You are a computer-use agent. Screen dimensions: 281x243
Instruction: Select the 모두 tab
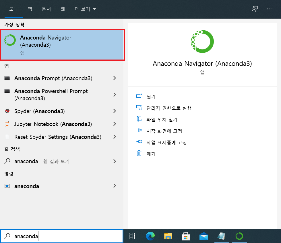coord(13,9)
